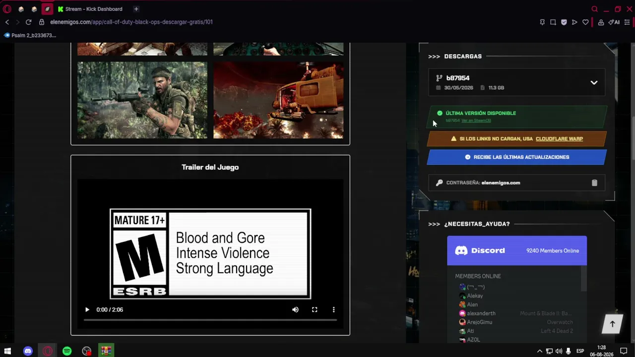This screenshot has width=635, height=357.
Task: Copy the password with the clipboard icon
Action: tap(594, 182)
